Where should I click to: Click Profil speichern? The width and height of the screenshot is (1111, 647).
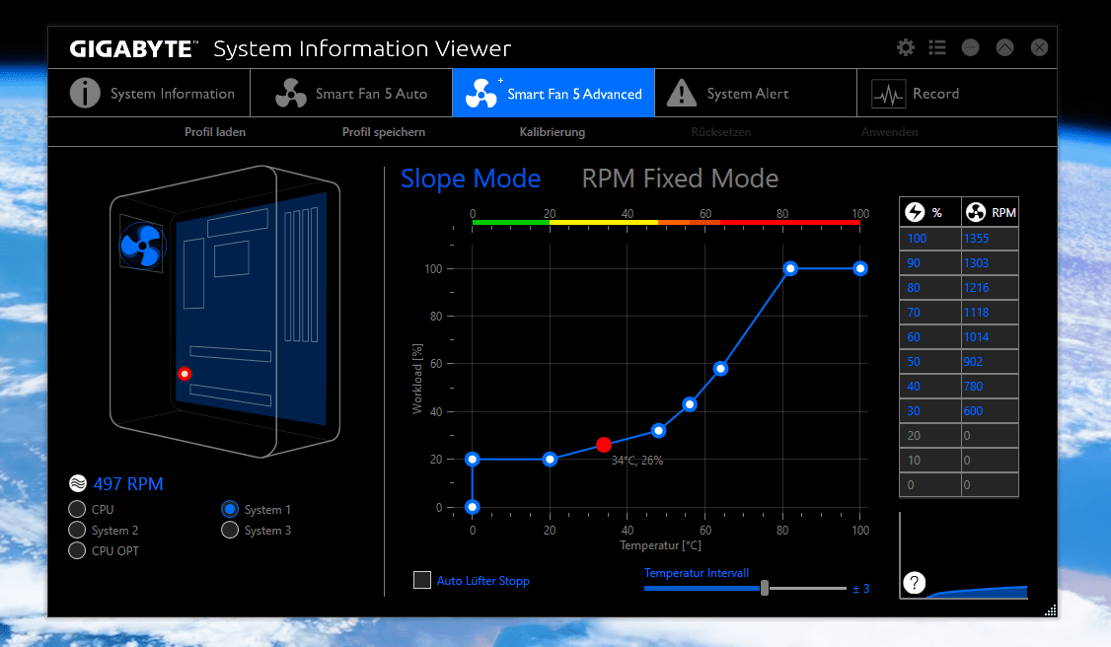coord(383,131)
